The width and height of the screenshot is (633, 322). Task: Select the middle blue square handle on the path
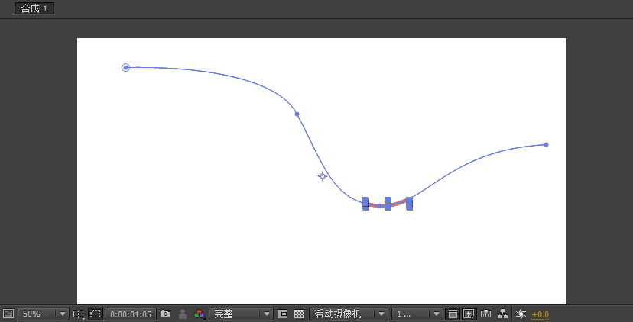click(x=388, y=204)
